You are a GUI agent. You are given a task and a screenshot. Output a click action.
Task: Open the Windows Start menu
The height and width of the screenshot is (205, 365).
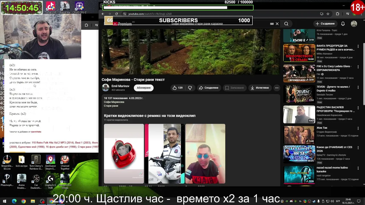(5, 201)
